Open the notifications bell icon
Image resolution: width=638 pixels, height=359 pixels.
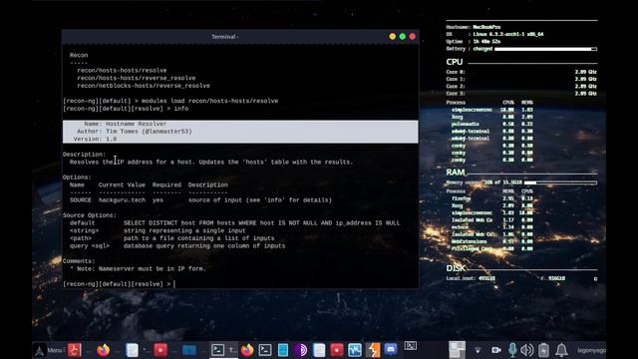point(561,350)
